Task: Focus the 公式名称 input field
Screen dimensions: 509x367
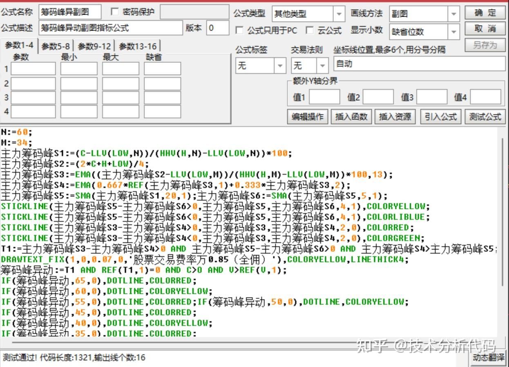Action: (70, 12)
